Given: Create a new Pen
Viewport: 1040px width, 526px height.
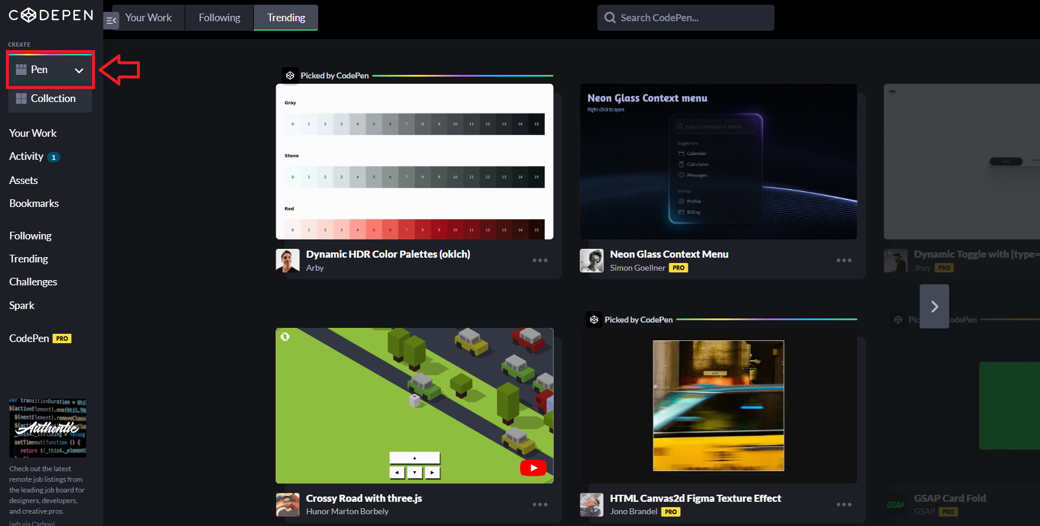Looking at the screenshot, I should (x=39, y=70).
